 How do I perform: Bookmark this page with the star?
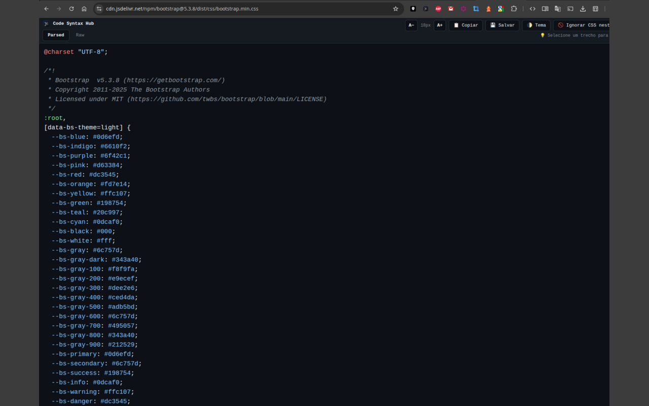click(x=395, y=9)
